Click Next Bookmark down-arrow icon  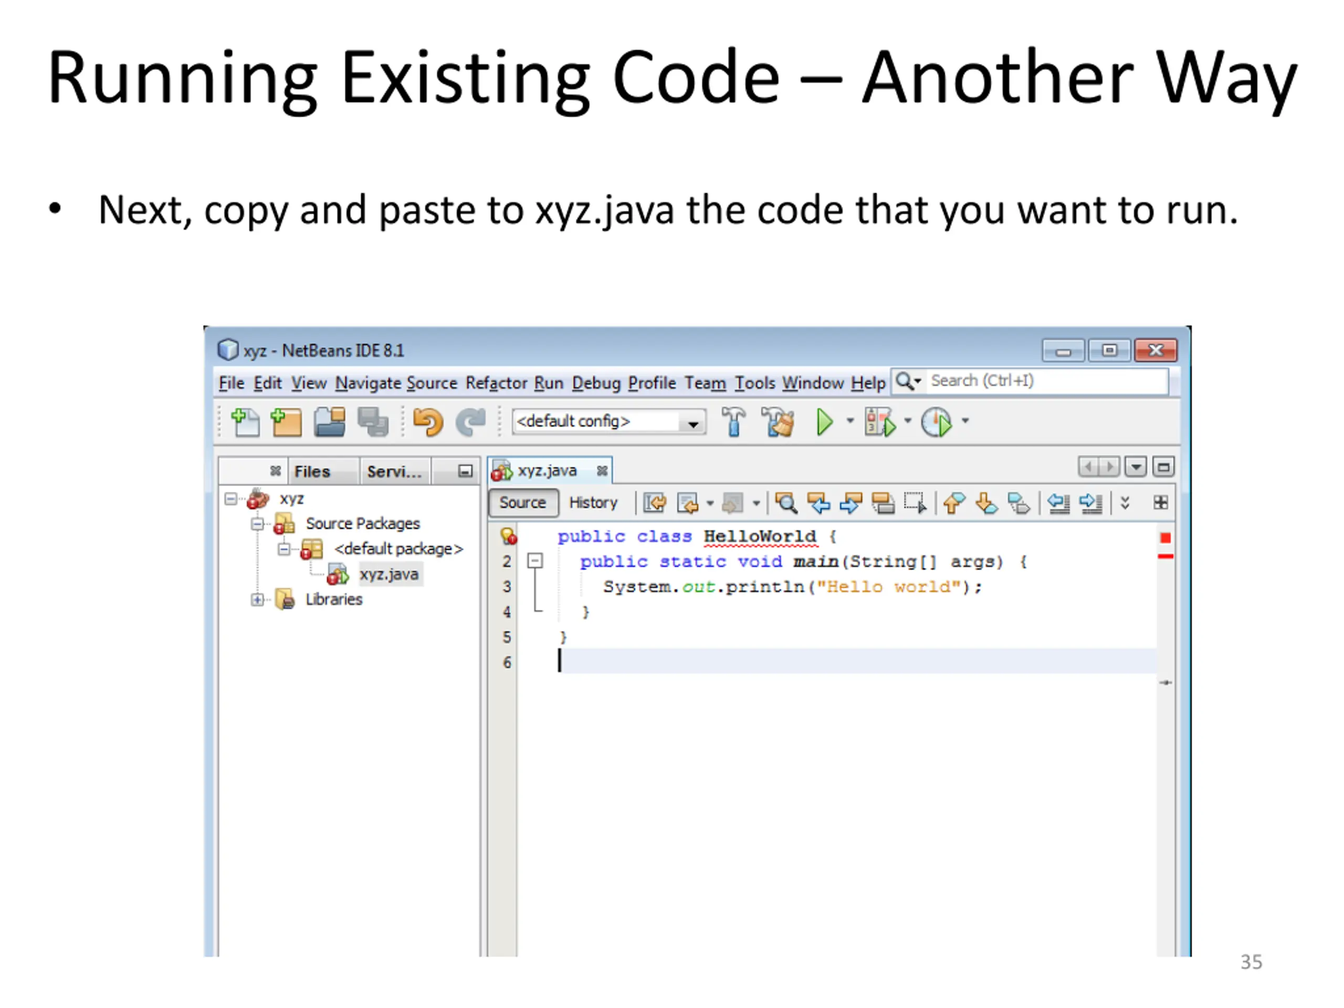[986, 503]
